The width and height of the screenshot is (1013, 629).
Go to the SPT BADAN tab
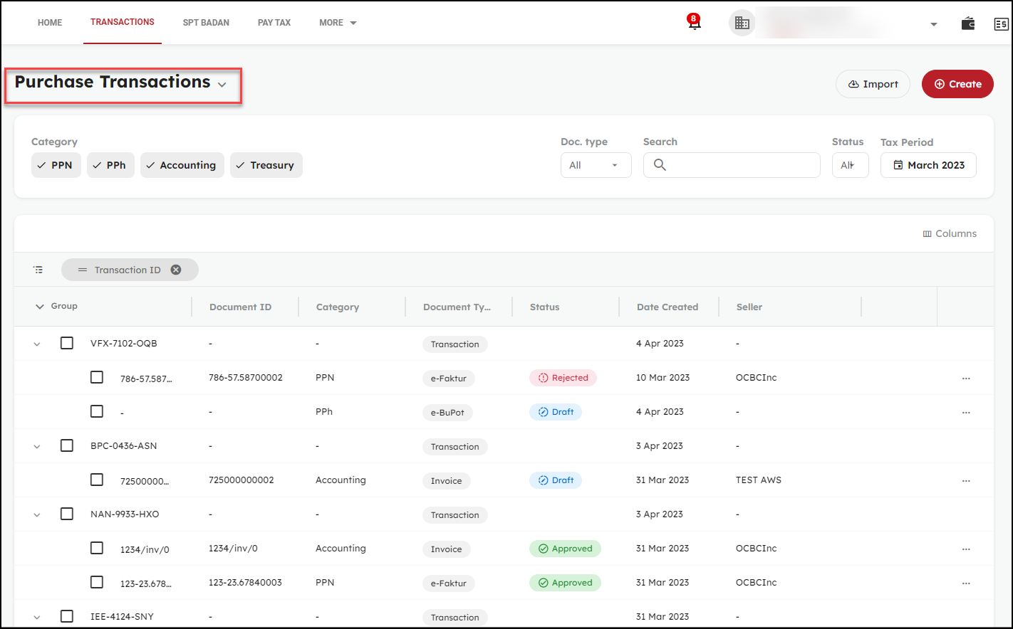(x=206, y=23)
